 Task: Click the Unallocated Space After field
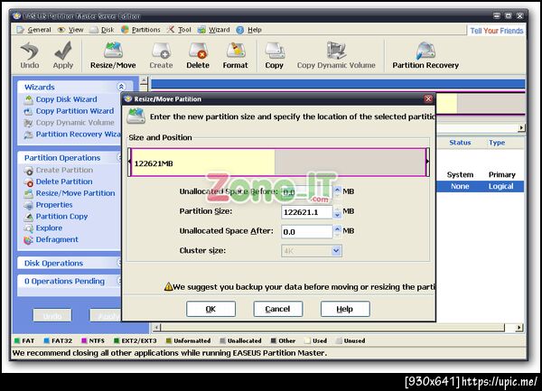tap(306, 231)
